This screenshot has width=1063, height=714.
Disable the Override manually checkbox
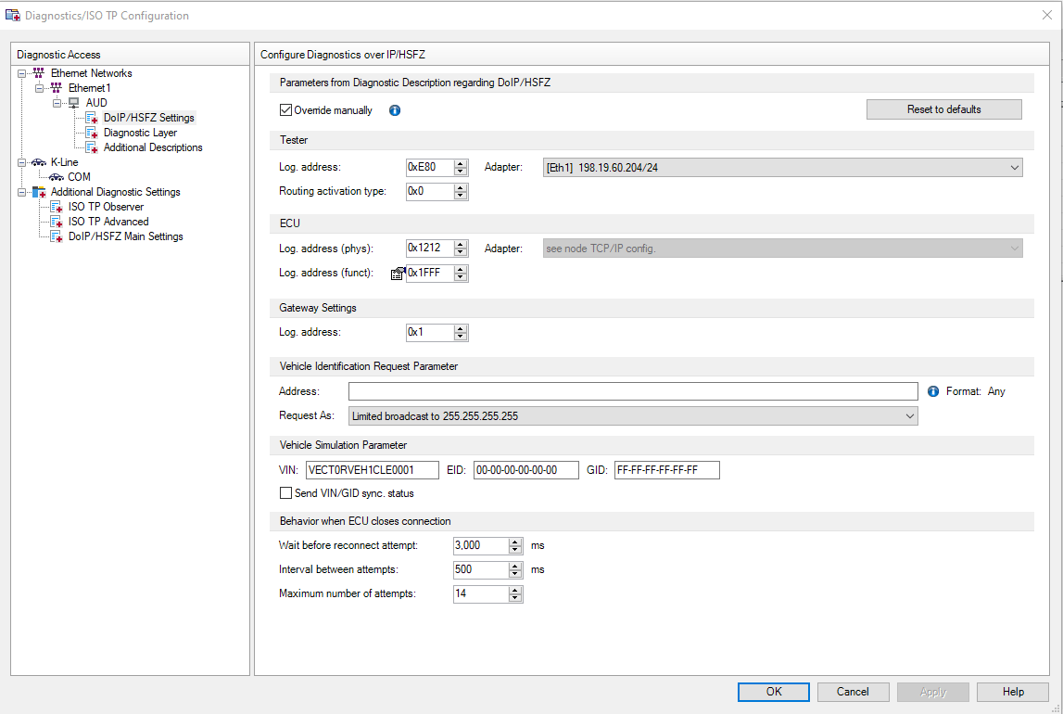[x=286, y=109]
